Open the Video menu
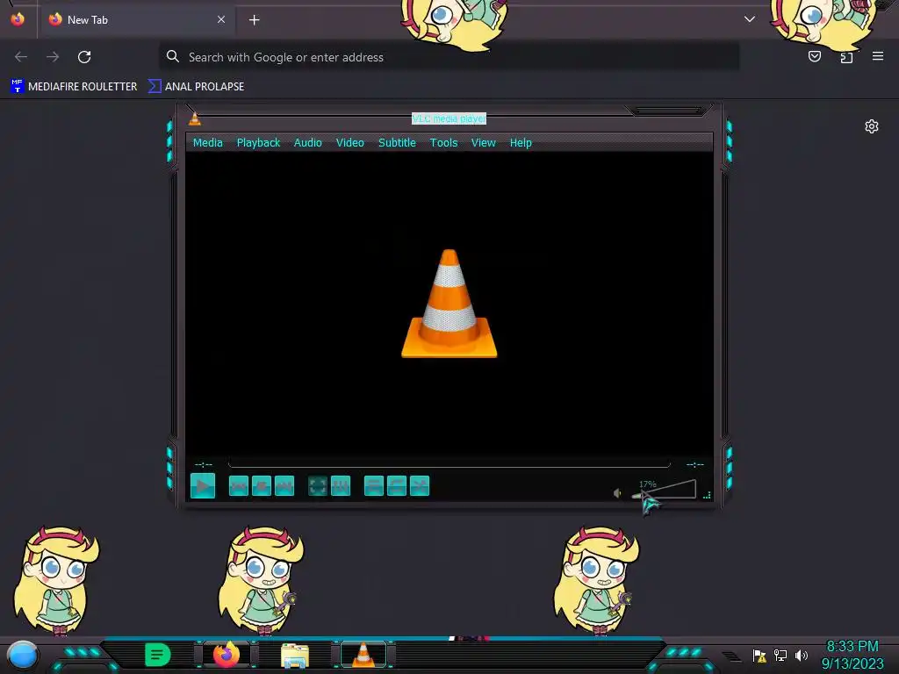899x674 pixels. [x=349, y=143]
